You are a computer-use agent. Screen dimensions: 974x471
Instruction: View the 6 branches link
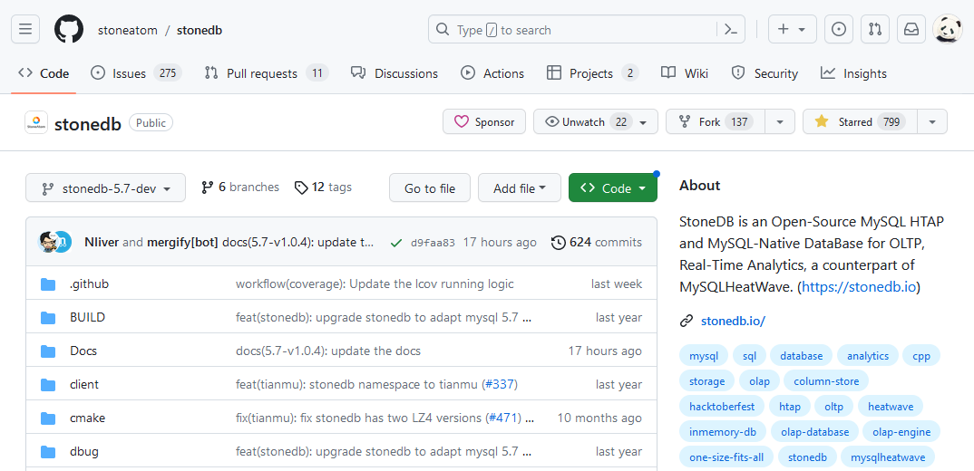tap(240, 187)
